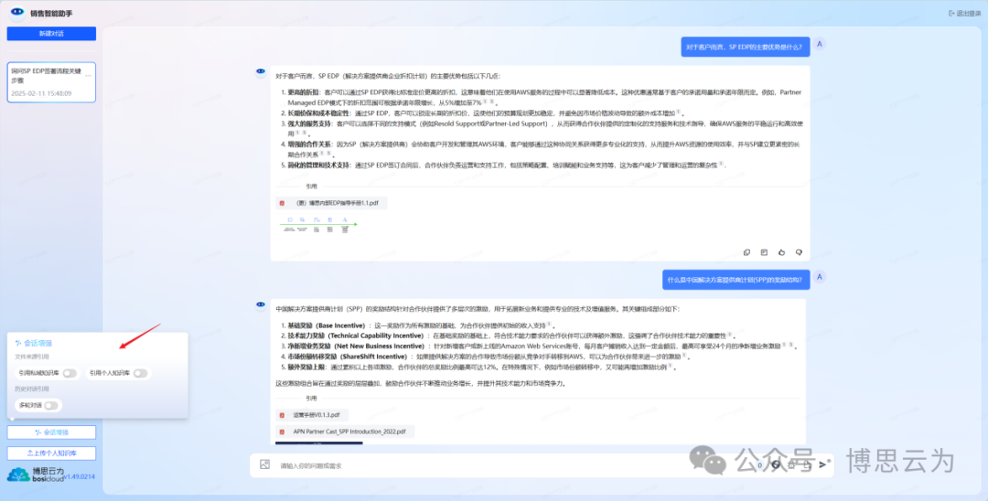Click the user message about 中国解决方案提供商计划(SPP)
Screen dimensions: 988x501
[736, 280]
